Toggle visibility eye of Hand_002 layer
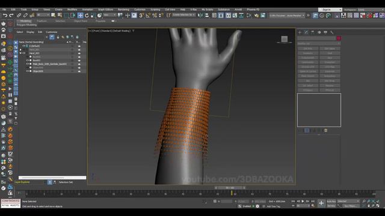This screenshot has width=385, height=216. [24, 53]
